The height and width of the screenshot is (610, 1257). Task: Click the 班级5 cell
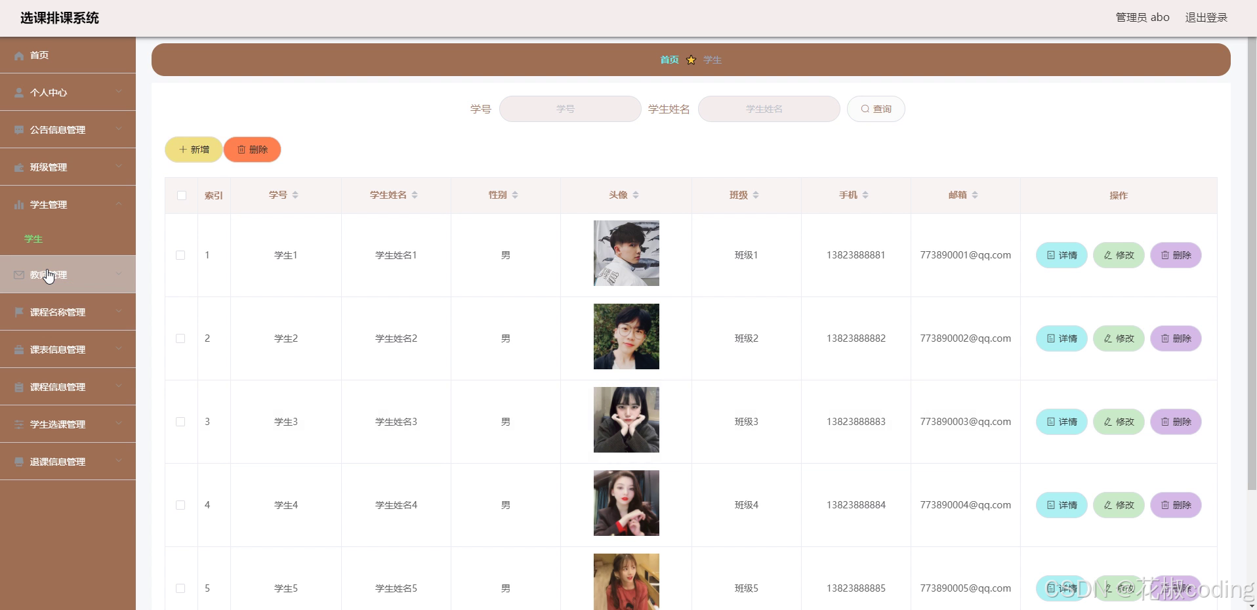747,588
